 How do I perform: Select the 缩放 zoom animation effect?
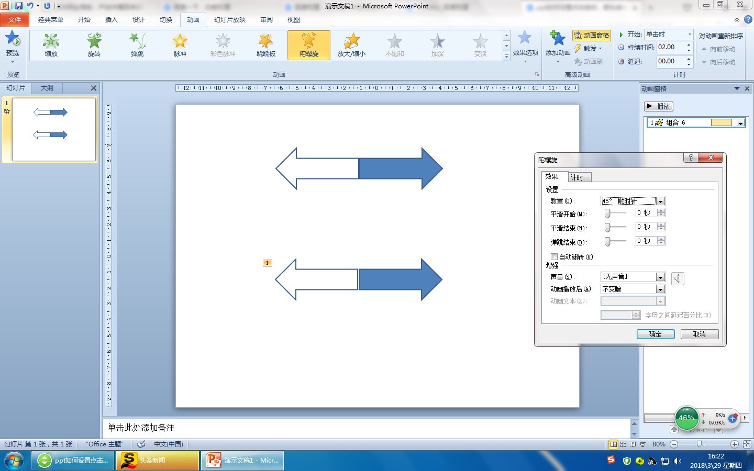point(51,45)
